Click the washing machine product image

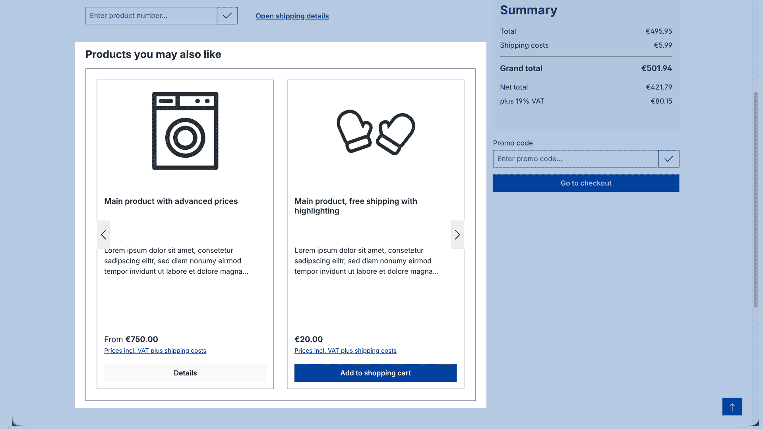(185, 131)
